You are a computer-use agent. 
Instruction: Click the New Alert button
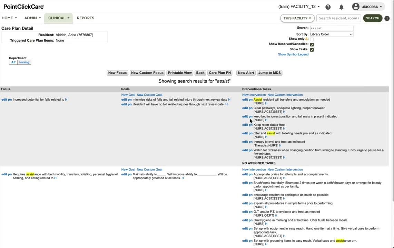(x=246, y=73)
